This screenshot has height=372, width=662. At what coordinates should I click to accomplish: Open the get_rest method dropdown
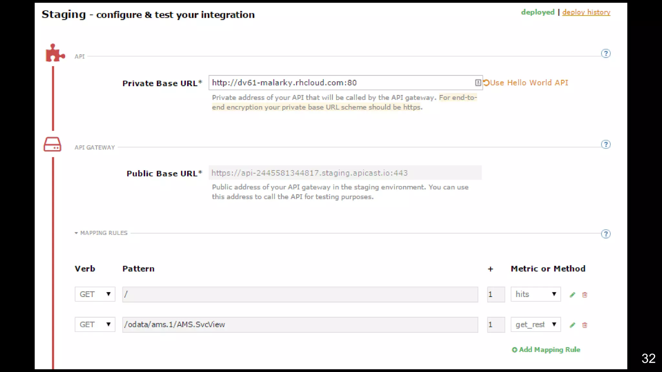535,325
